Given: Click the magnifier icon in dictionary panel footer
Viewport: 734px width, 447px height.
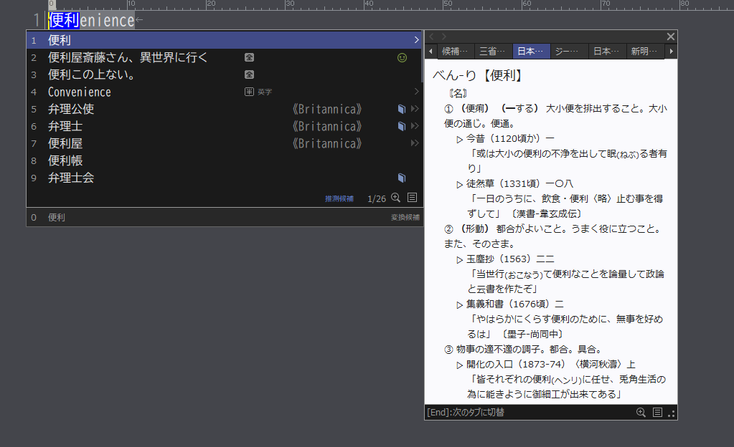Looking at the screenshot, I should click(641, 412).
